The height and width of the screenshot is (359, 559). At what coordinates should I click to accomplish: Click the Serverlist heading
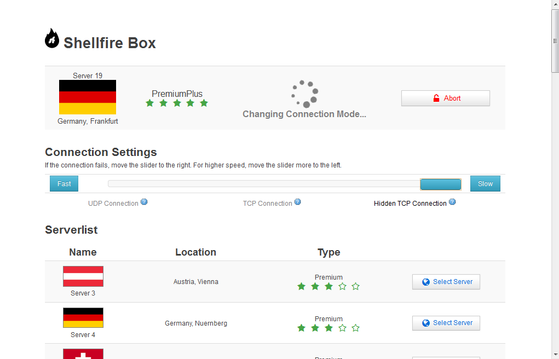tap(71, 230)
